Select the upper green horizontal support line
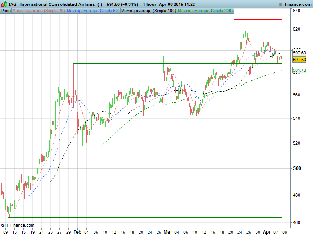Image resolution: width=313 pixels, height=235 pixels. 176,63
